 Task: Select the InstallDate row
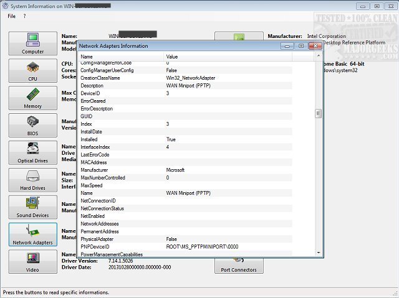click(186, 132)
